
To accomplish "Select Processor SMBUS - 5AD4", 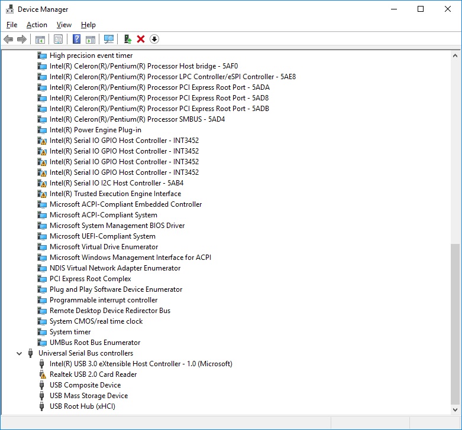I will [137, 119].
